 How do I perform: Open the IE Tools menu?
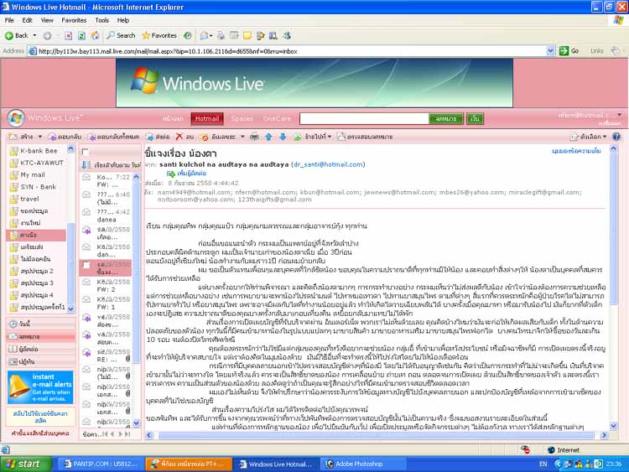(x=101, y=20)
